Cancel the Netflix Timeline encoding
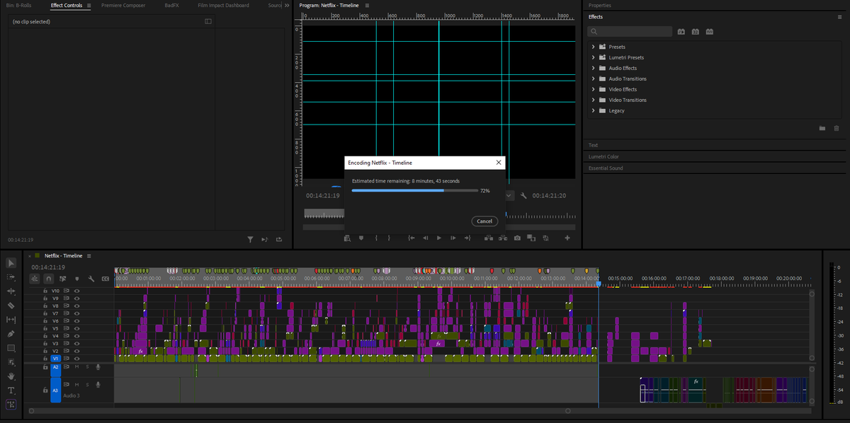Image resolution: width=850 pixels, height=423 pixels. [x=484, y=221]
